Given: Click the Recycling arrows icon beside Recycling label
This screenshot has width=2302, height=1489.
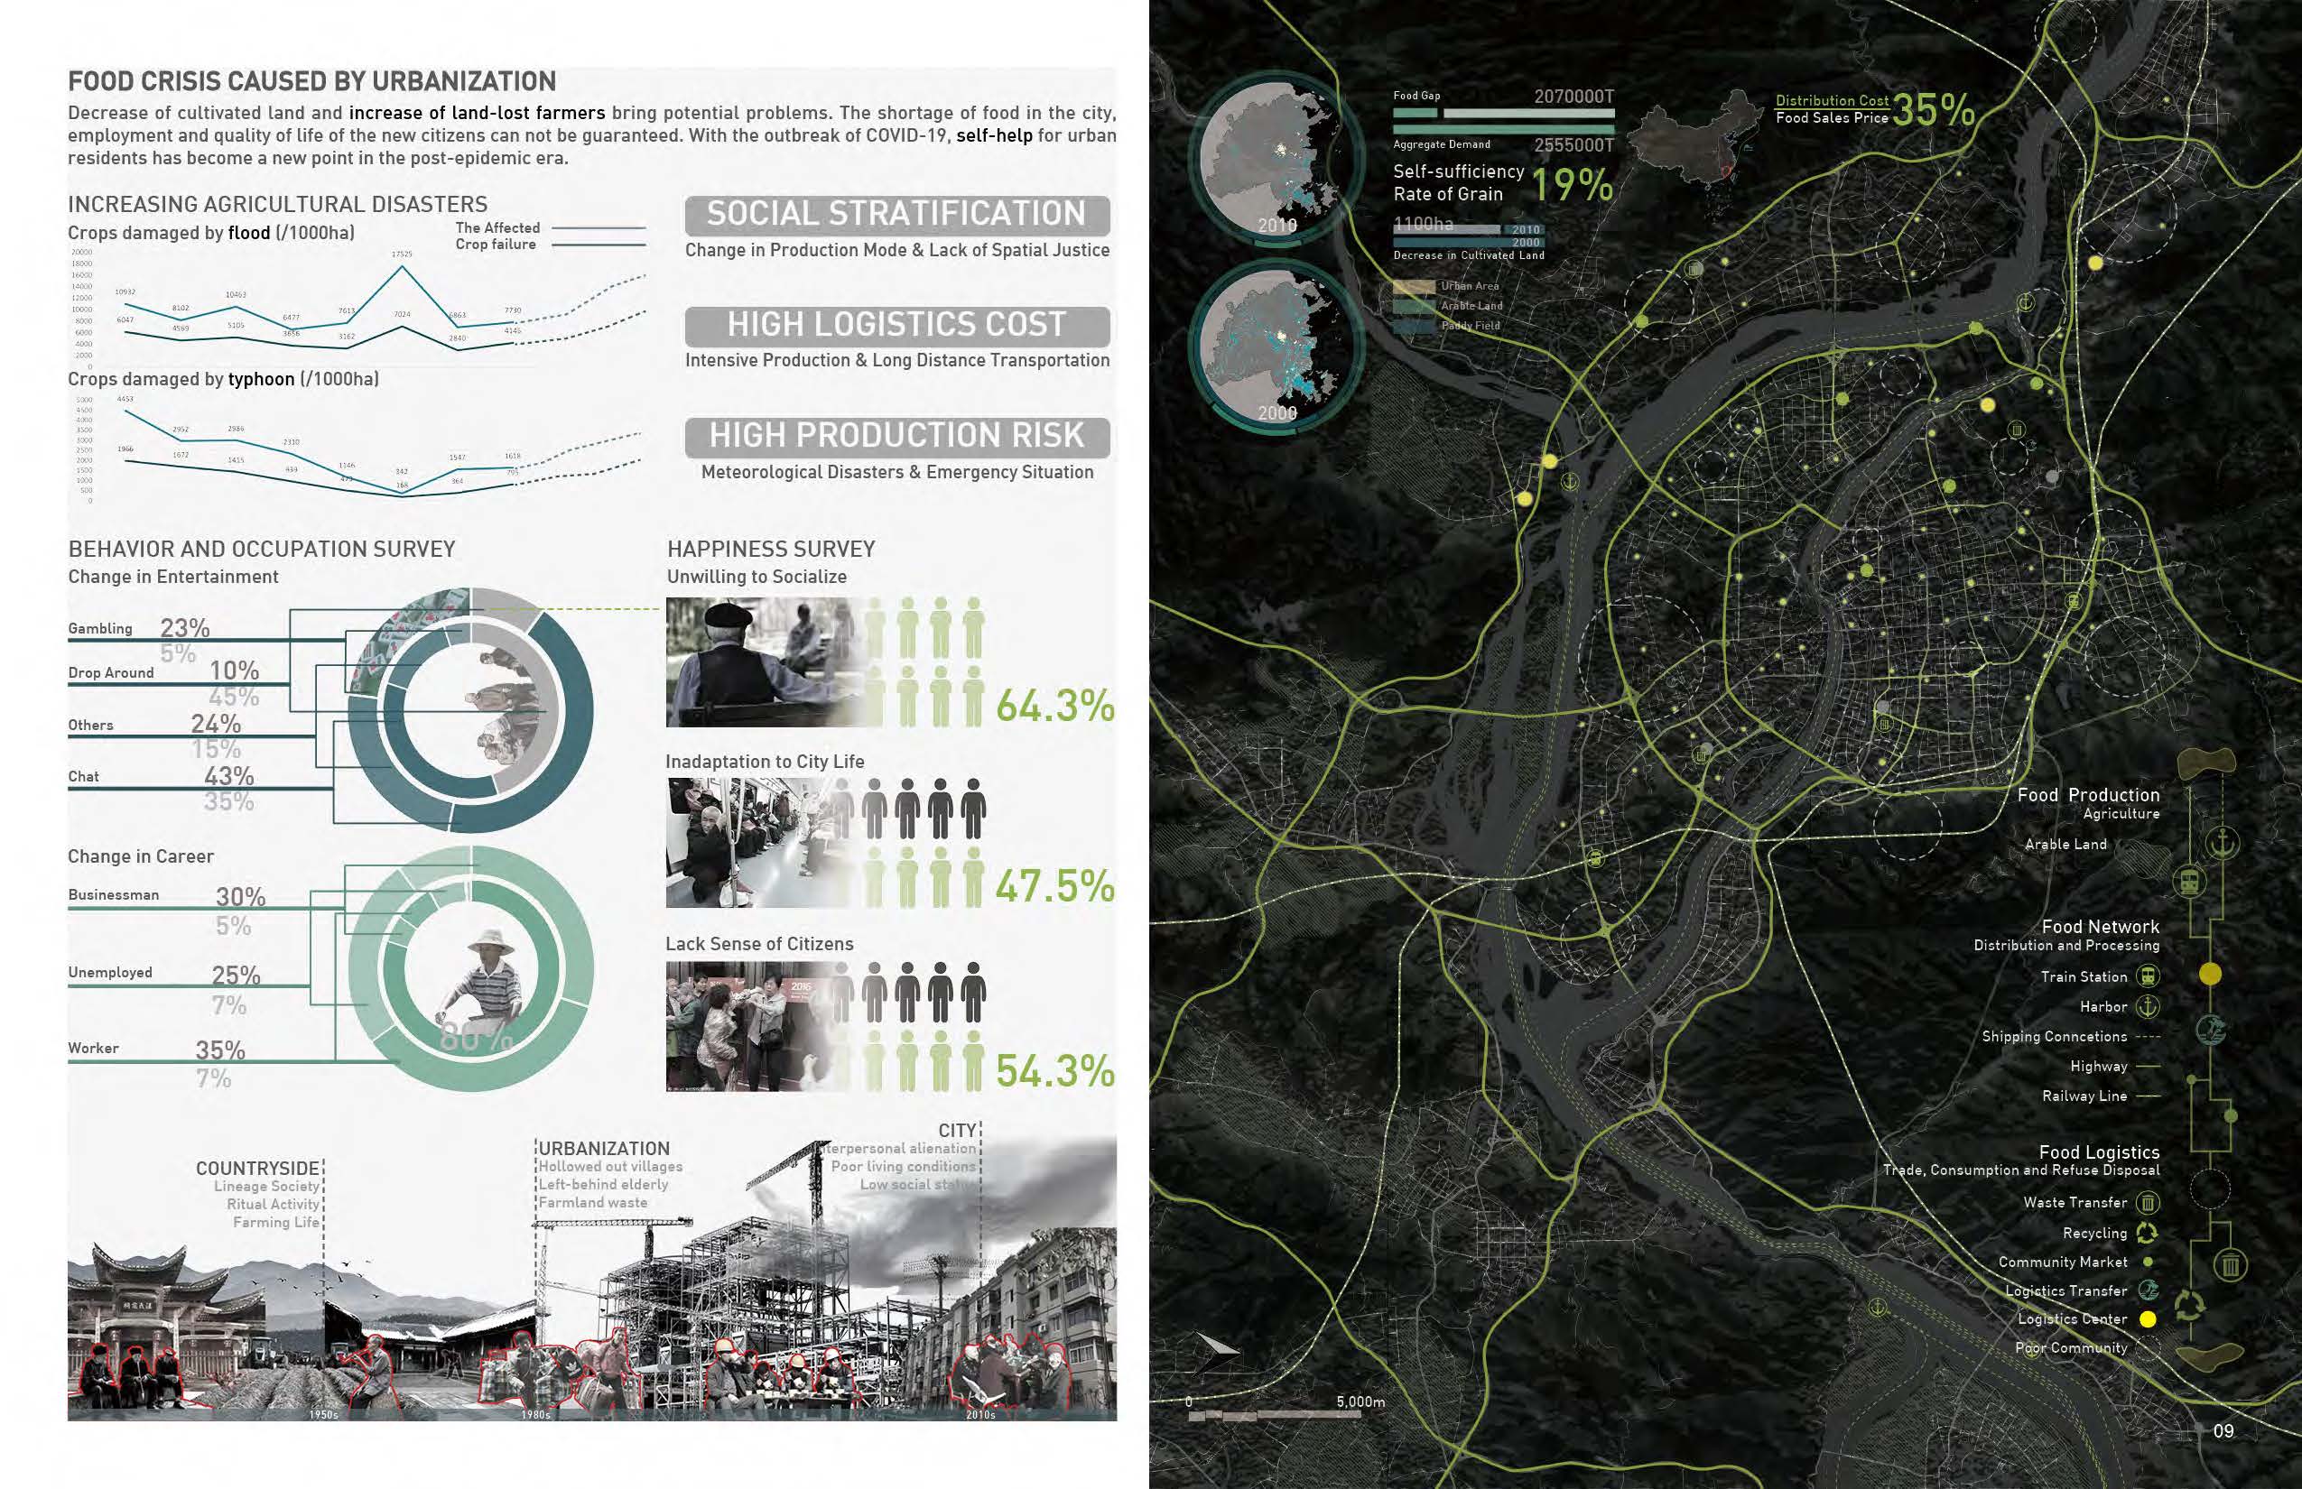Looking at the screenshot, I should point(2148,1233).
